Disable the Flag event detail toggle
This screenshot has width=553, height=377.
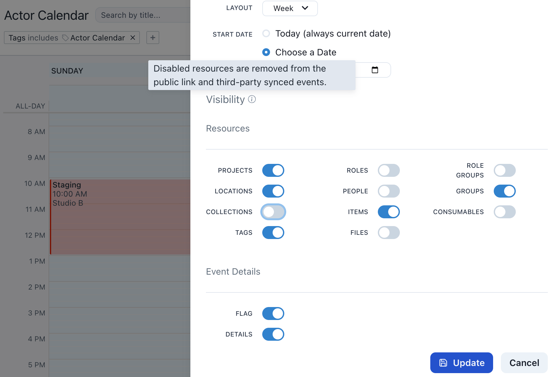(273, 314)
